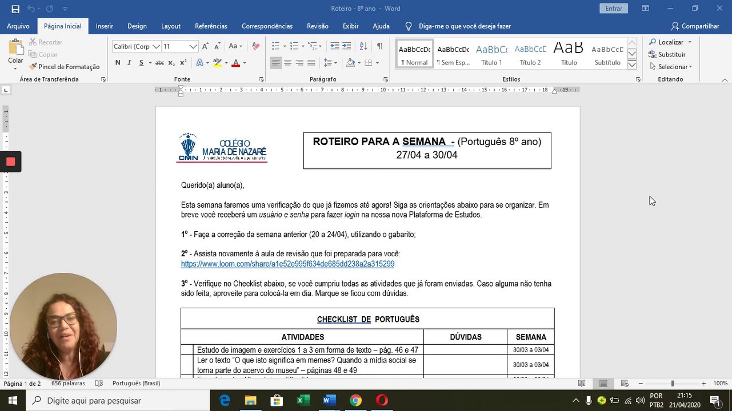Image resolution: width=732 pixels, height=411 pixels.
Task: Apply superscript formatting with the x² icon
Action: [183, 63]
